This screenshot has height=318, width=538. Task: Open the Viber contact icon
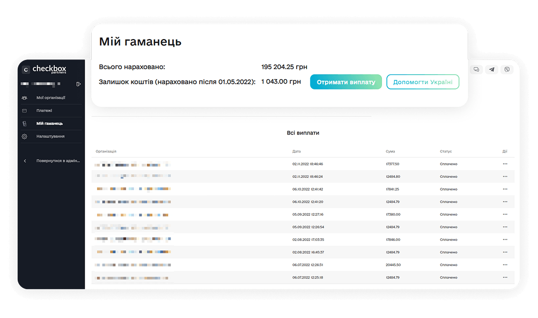(x=506, y=70)
